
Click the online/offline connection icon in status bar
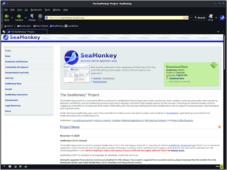pos(217,166)
